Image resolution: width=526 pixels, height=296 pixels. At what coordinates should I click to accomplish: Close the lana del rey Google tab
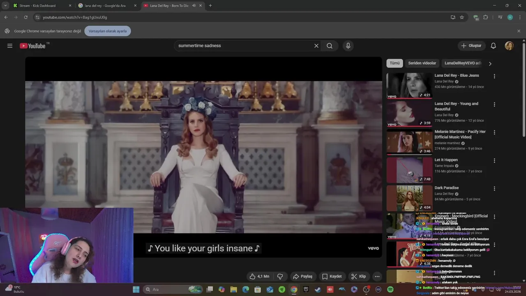tap(135, 6)
